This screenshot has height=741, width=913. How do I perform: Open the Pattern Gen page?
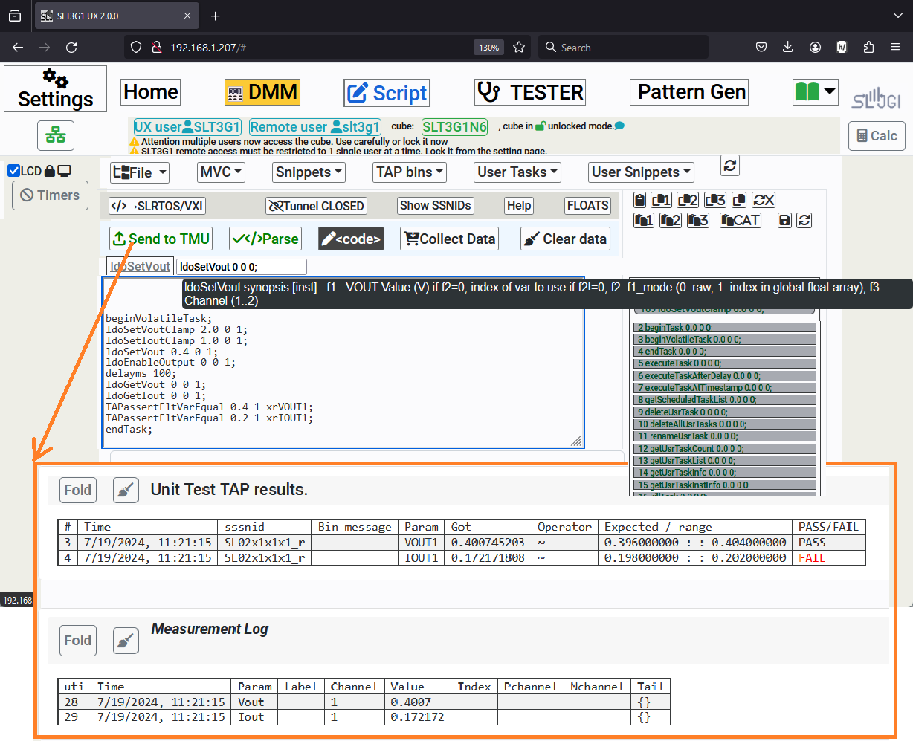coord(691,92)
